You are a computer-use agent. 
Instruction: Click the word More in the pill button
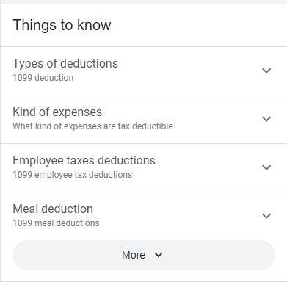tap(134, 255)
